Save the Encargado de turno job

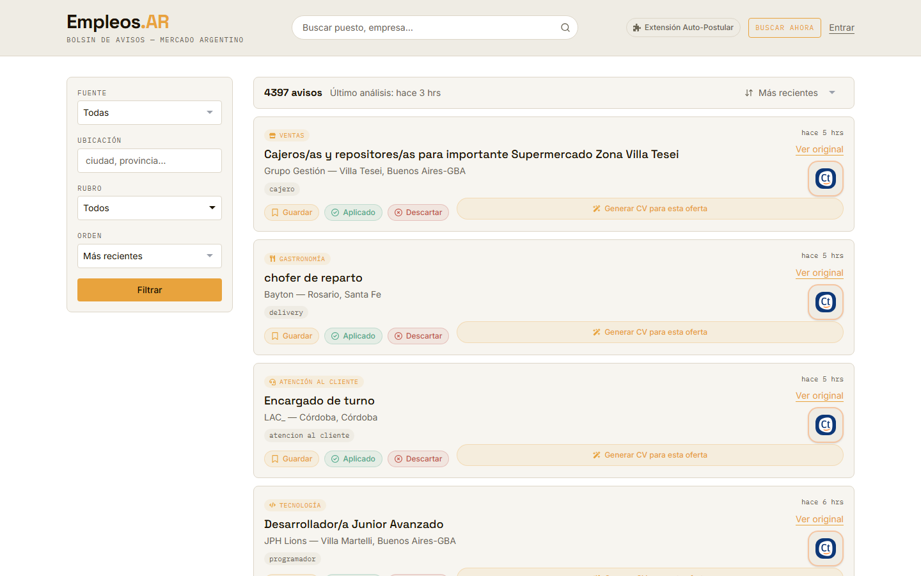[x=292, y=459]
